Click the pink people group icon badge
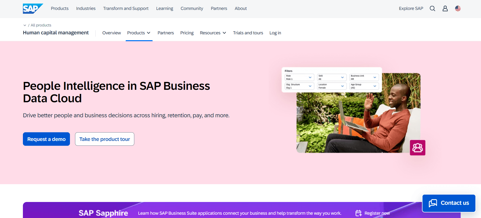Screen dimensions: 481x218 click(x=418, y=148)
